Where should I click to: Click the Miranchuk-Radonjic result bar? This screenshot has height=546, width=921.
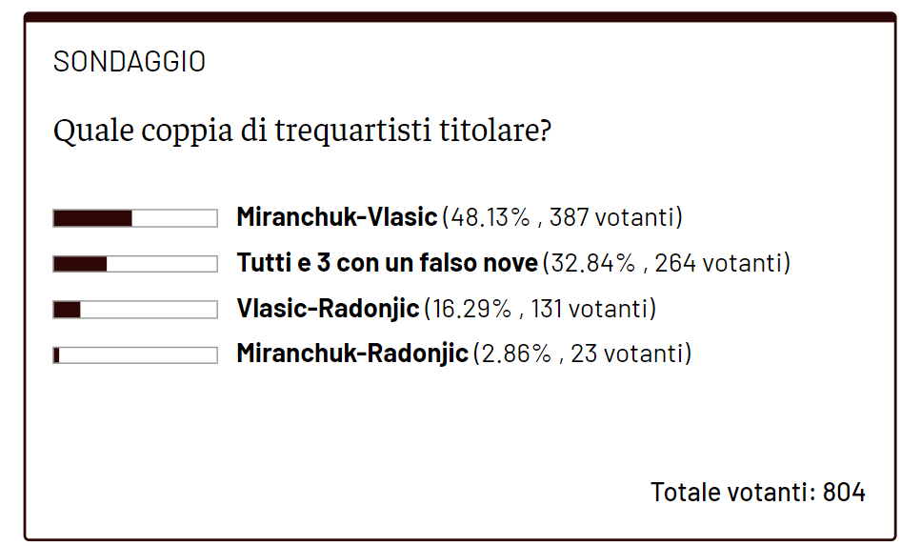pyautogui.click(x=135, y=355)
